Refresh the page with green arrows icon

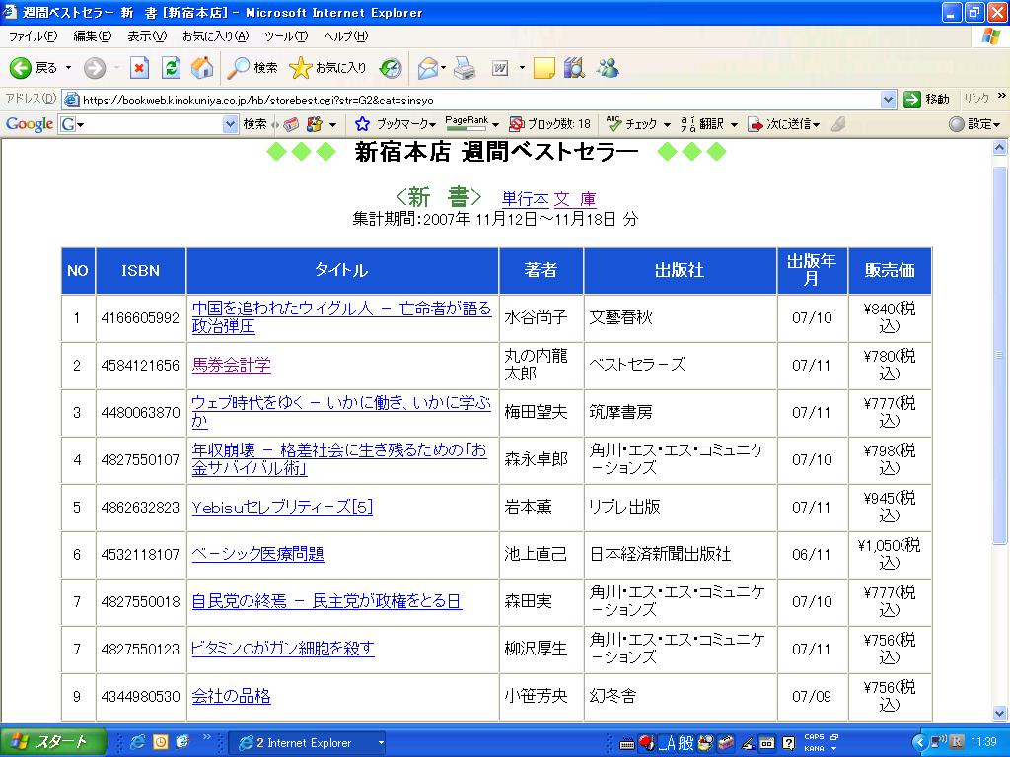(171, 68)
